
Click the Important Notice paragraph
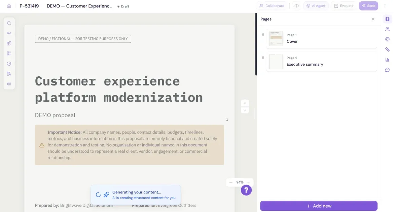(133, 145)
